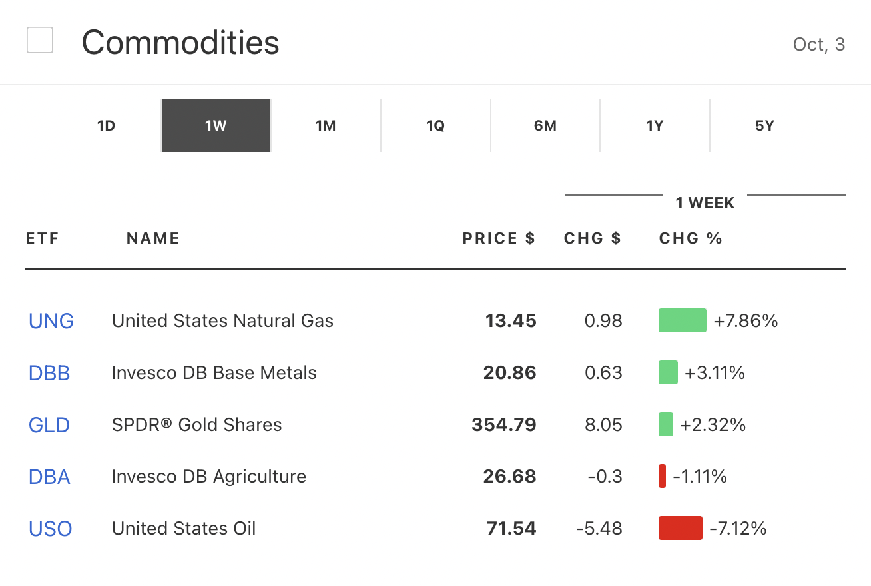Tick the Commodities checkbox

(40, 41)
